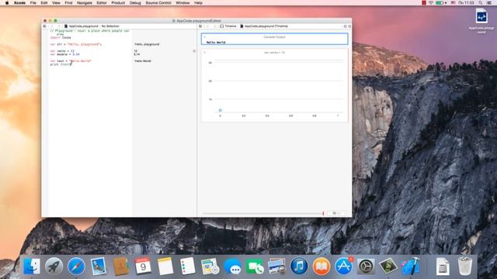Click the battery status icon
Image resolution: width=497 pixels, height=279 pixels.
coord(440,3)
